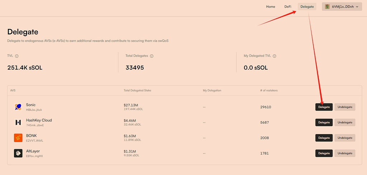Viewport: 367px width, 175px height.
Task: Click the AltLayer logo icon
Action: click(x=18, y=153)
